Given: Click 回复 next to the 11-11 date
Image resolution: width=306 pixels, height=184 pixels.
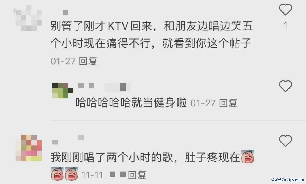Looking at the screenshot, I should pos(137,175).
